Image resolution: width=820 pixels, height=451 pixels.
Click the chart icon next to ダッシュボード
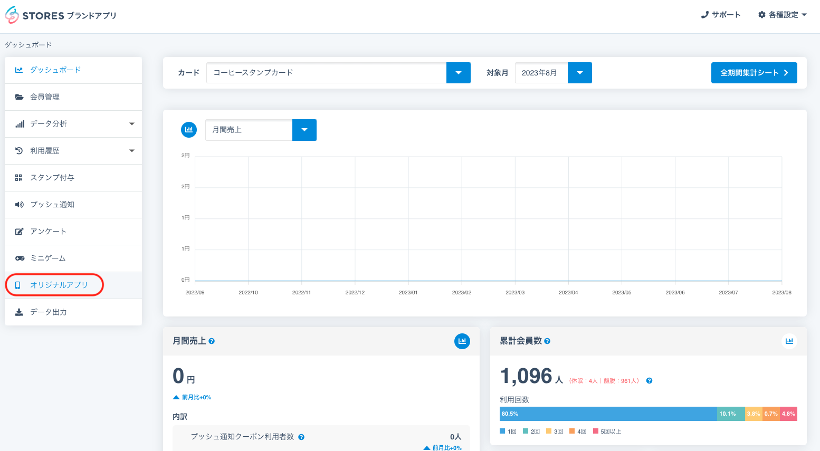tap(19, 70)
